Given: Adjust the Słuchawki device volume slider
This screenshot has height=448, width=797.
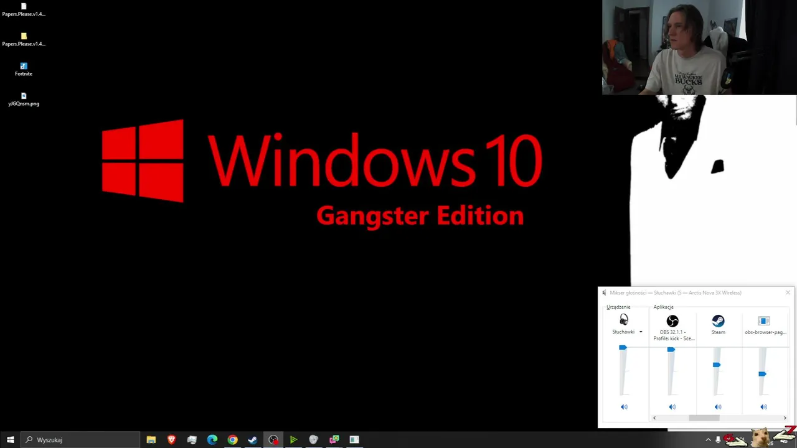Looking at the screenshot, I should [x=623, y=348].
